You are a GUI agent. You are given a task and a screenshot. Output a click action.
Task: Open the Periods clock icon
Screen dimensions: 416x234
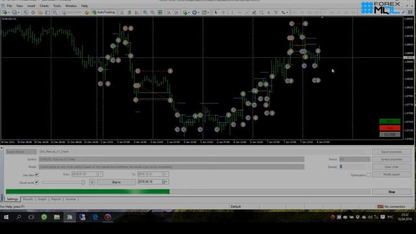[194, 12]
